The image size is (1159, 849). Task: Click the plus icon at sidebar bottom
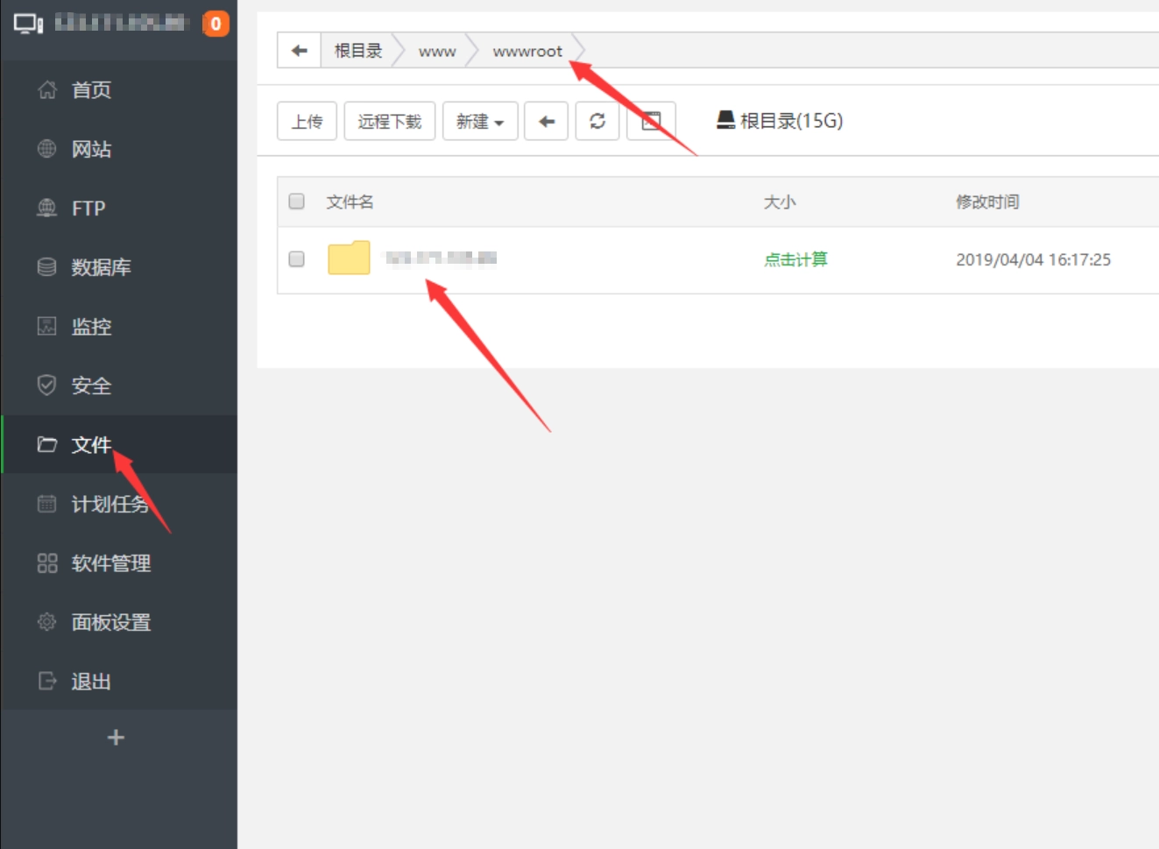coord(116,738)
